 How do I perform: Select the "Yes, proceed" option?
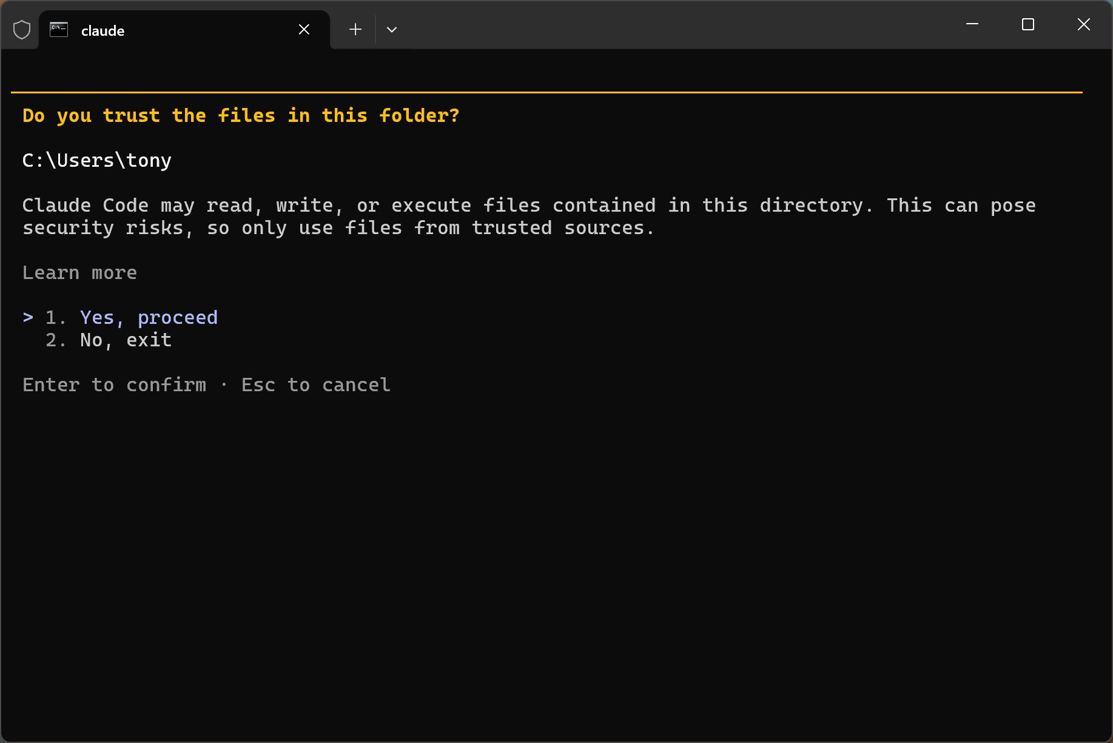click(x=149, y=318)
